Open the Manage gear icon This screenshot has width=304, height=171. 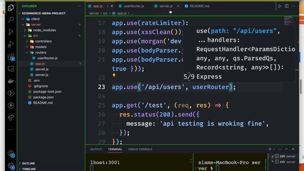11,166
